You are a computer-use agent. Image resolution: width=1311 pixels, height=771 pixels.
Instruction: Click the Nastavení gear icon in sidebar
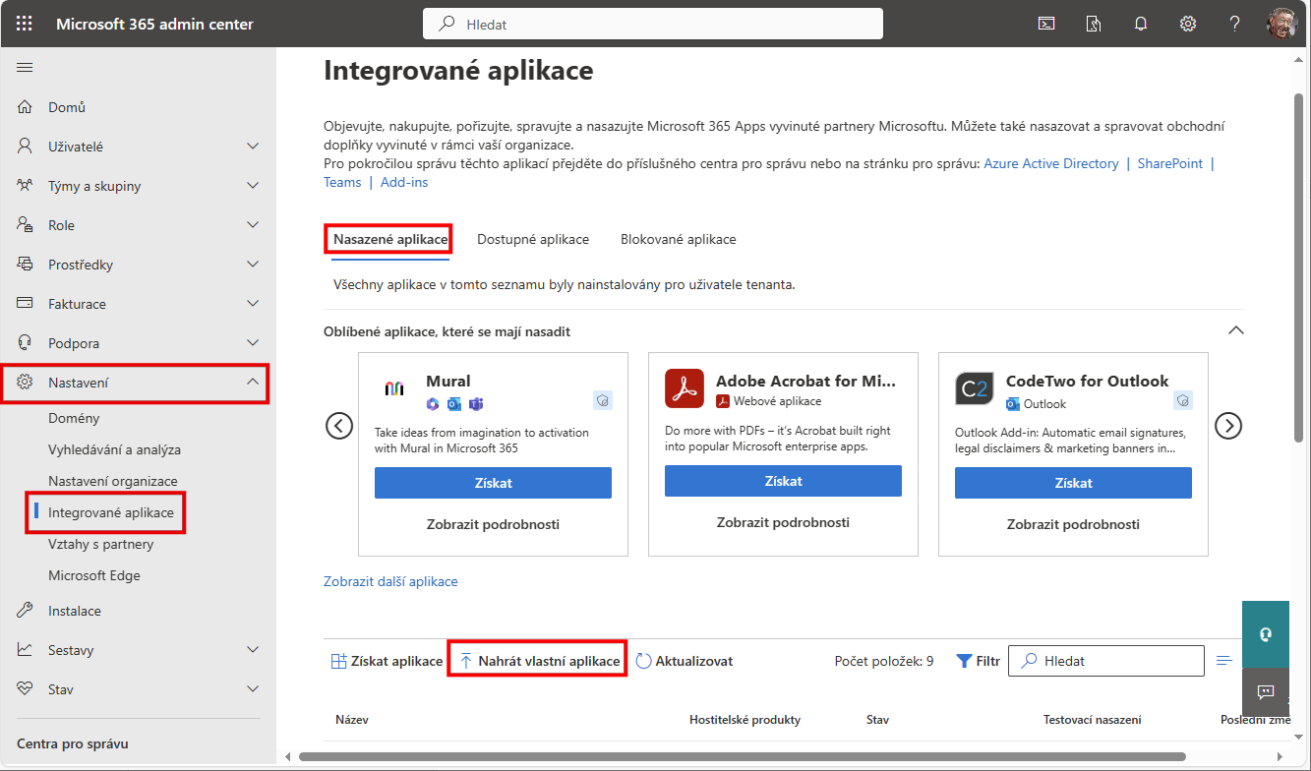26,383
